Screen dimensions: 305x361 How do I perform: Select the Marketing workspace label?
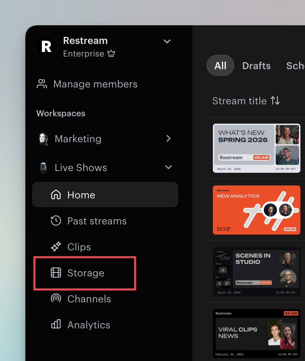coord(78,139)
